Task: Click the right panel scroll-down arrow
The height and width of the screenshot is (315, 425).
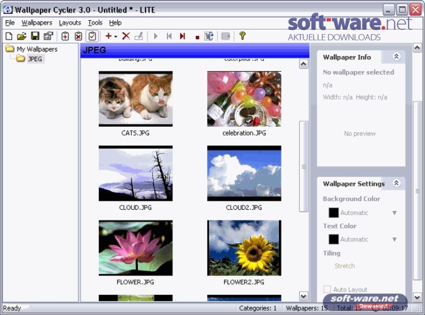Action: coord(417,297)
